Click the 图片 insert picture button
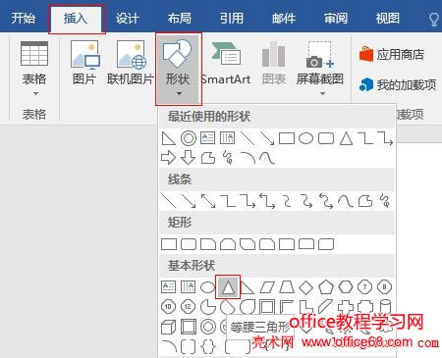 pyautogui.click(x=84, y=63)
